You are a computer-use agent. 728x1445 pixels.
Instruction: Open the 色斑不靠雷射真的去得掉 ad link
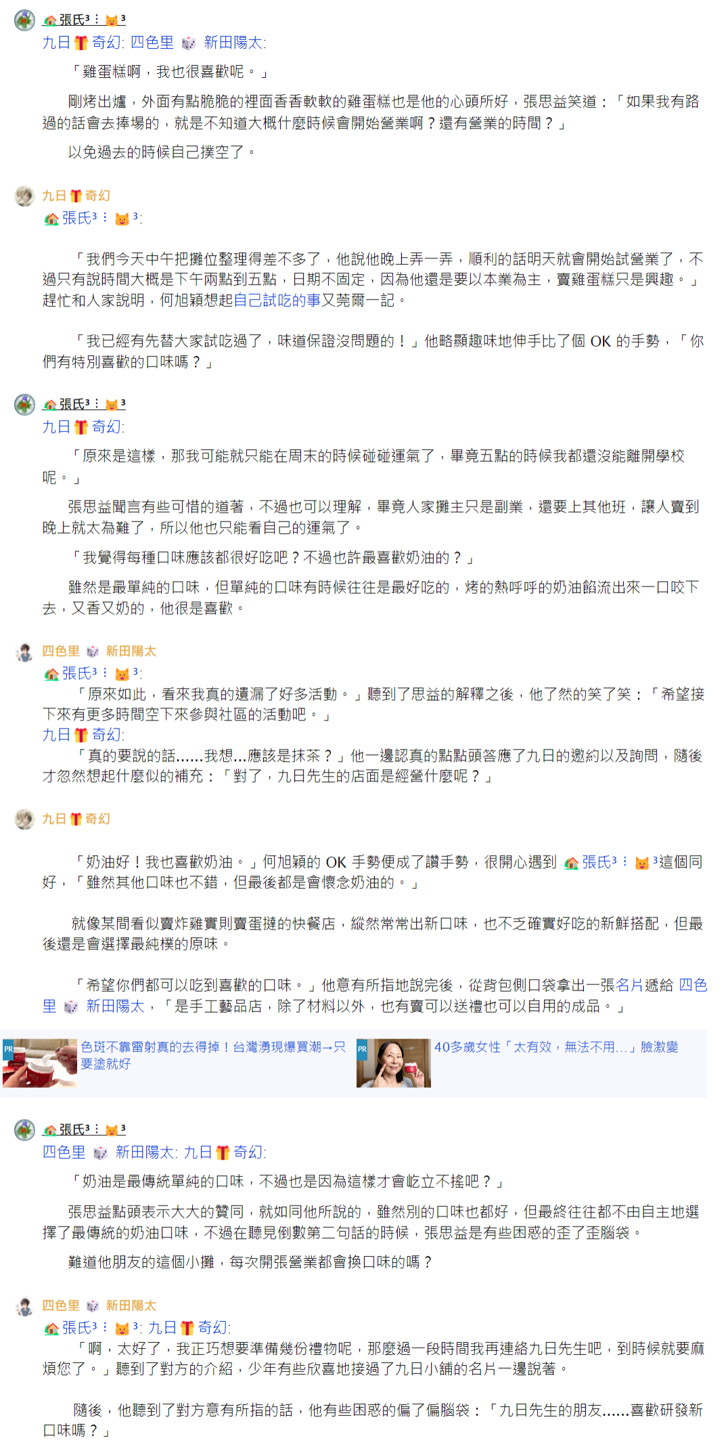[214, 1055]
